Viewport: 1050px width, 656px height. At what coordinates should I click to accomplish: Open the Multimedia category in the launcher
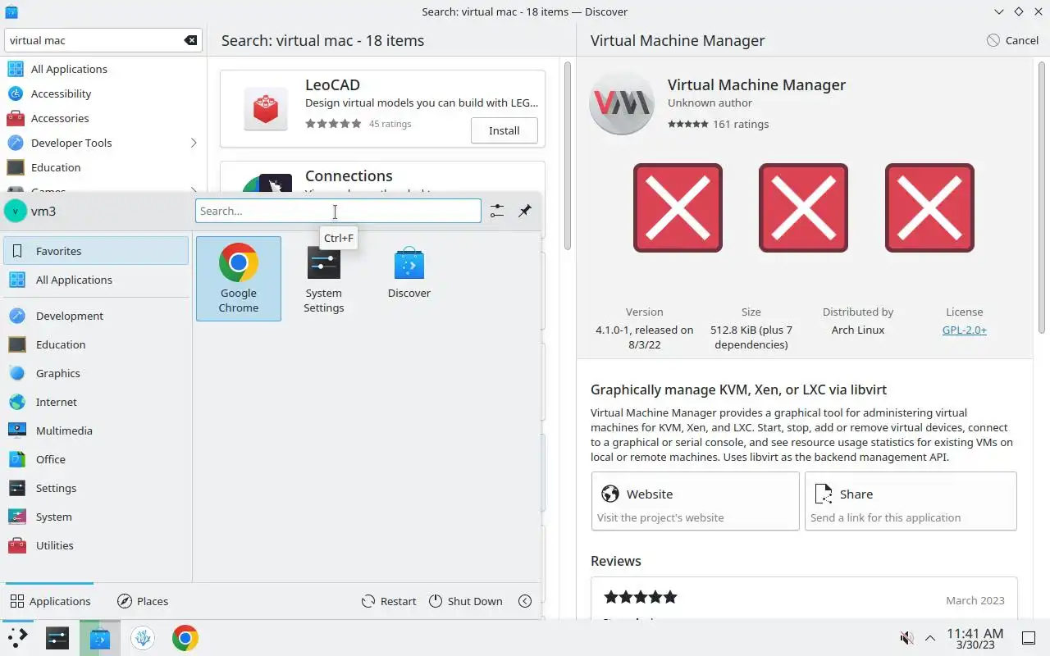(x=97, y=430)
